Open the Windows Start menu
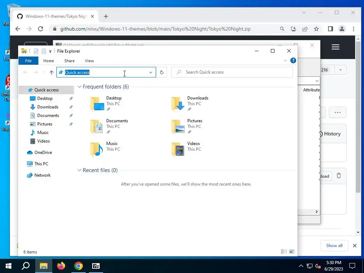Image resolution: width=364 pixels, height=273 pixels. pyautogui.click(x=9, y=266)
